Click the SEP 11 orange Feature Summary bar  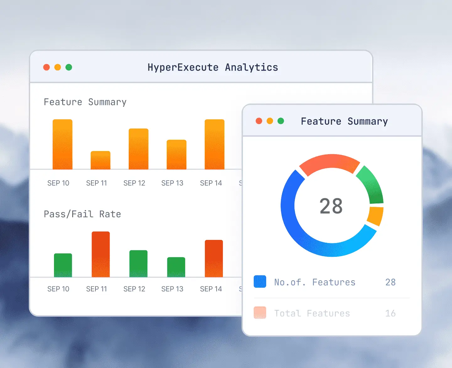(100, 160)
